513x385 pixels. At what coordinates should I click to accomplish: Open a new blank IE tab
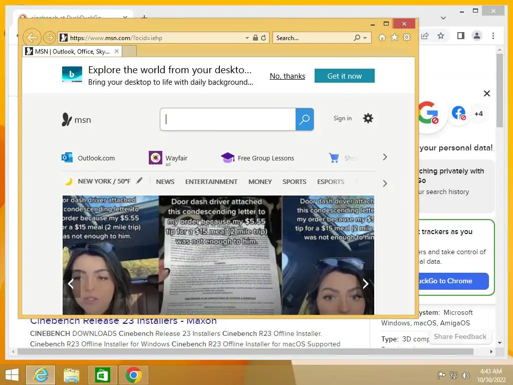tap(129, 52)
